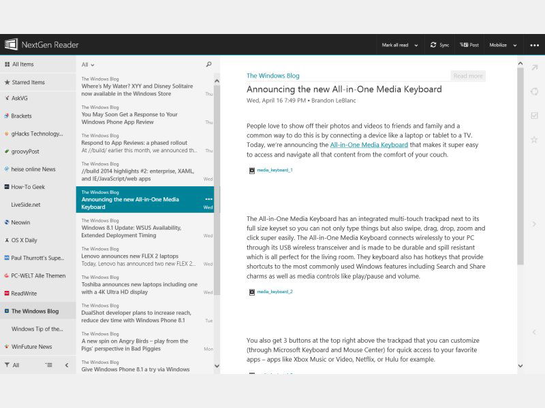Click the reading pane scroll down arrow
The image size is (545, 408).
tap(520, 366)
